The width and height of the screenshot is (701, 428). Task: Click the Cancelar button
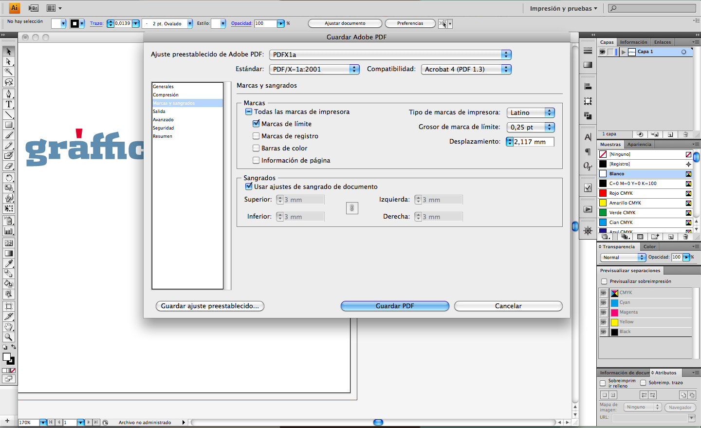click(508, 306)
